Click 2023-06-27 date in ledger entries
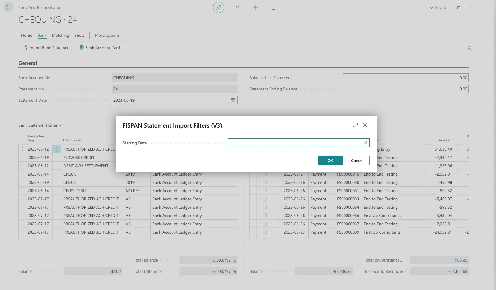 click(294, 232)
